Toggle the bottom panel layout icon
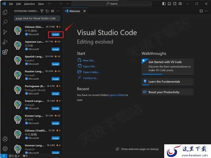The image size is (211, 158). (x=169, y=4)
